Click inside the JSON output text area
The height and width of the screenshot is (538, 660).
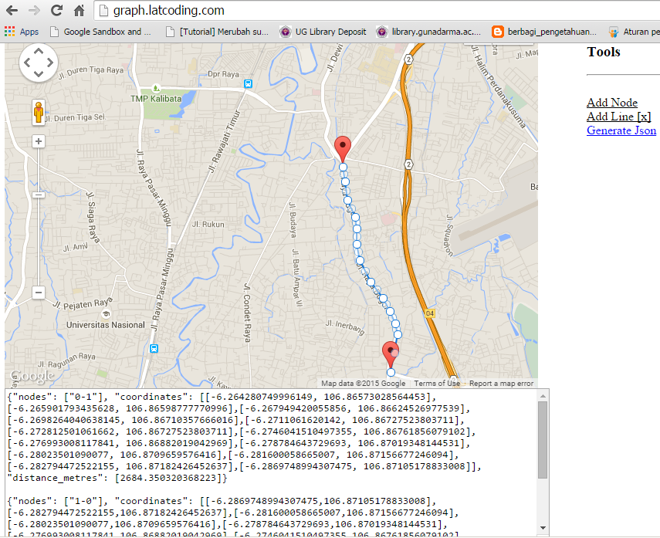coord(272,462)
